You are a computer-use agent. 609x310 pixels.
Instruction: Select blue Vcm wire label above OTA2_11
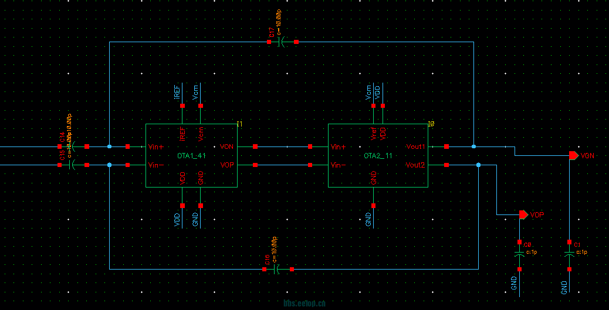tap(368, 93)
